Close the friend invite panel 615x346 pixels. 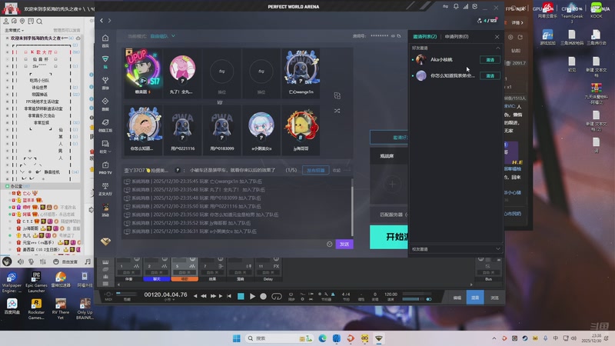pos(497,36)
